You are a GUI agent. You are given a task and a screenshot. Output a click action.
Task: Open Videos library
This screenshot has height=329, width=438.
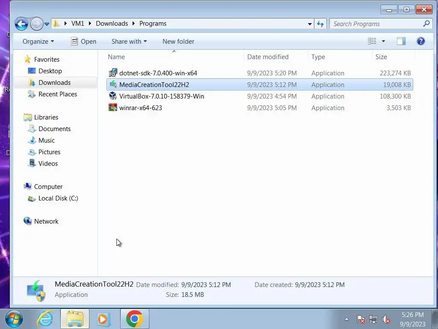(48, 164)
